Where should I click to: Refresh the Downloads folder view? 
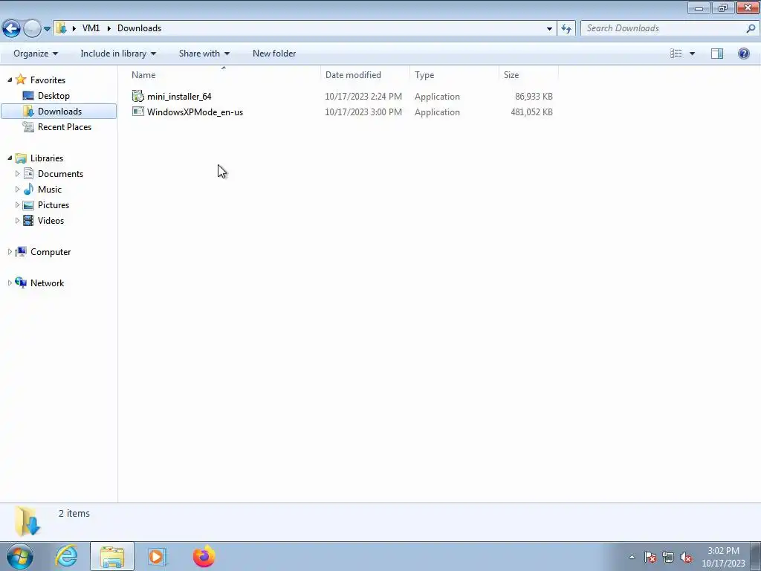point(566,28)
